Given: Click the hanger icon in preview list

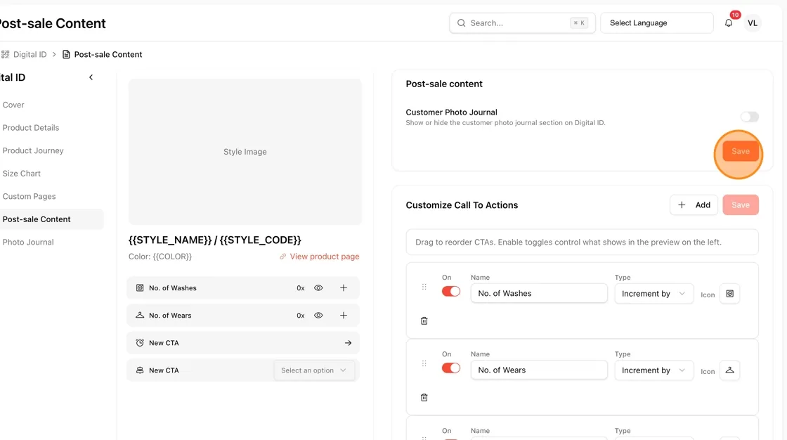Looking at the screenshot, I should click(140, 316).
